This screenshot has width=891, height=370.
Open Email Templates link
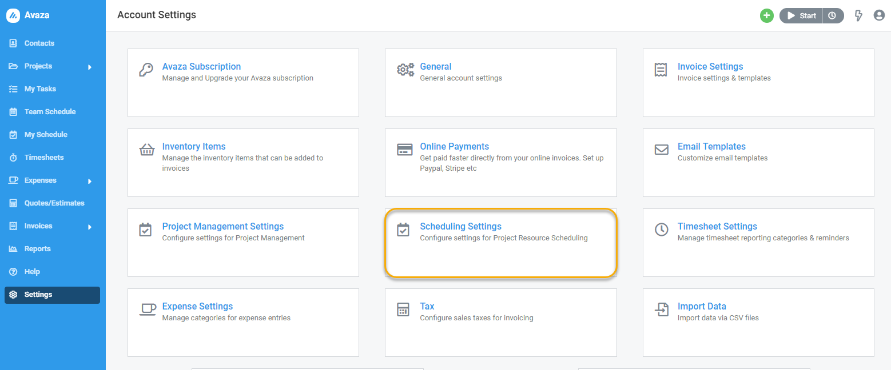pyautogui.click(x=711, y=146)
